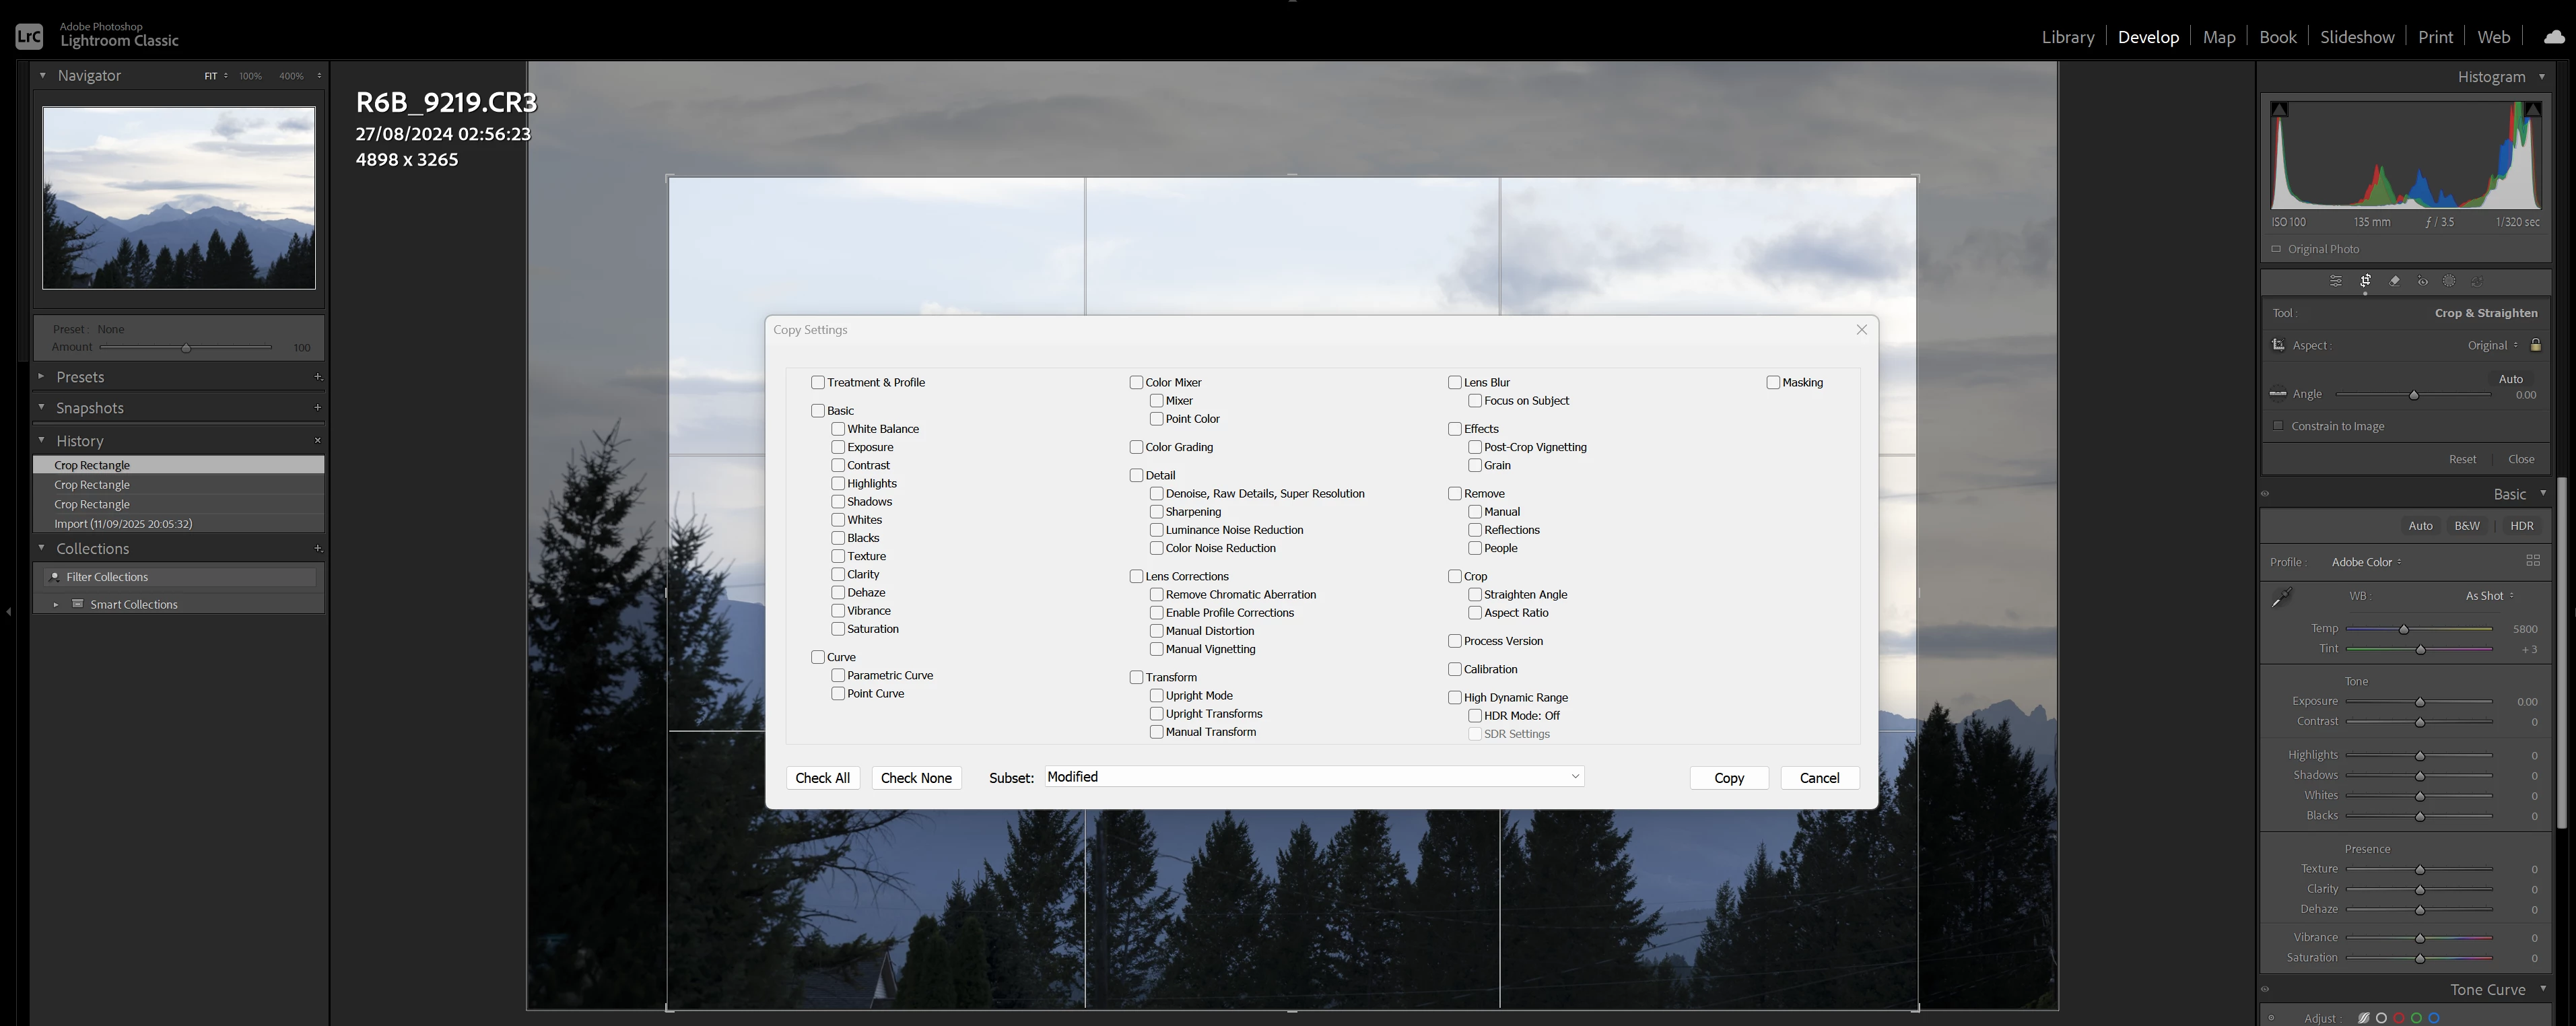This screenshot has width=2576, height=1026.
Task: Click the Copy button in the dialog
Action: point(1728,778)
